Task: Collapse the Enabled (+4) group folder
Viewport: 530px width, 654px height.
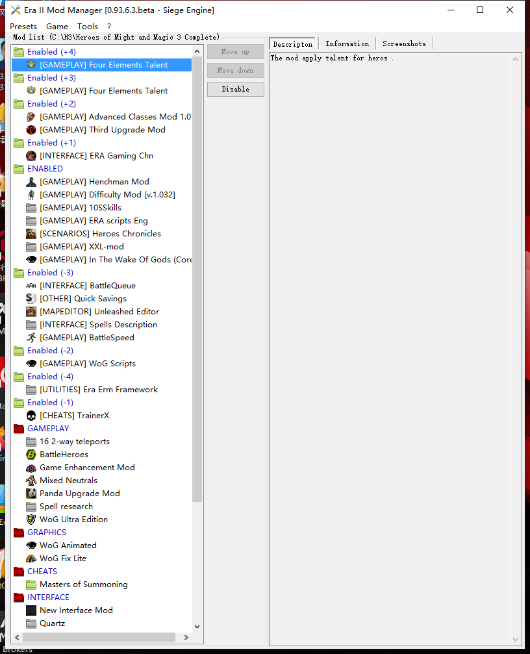Action: (19, 52)
